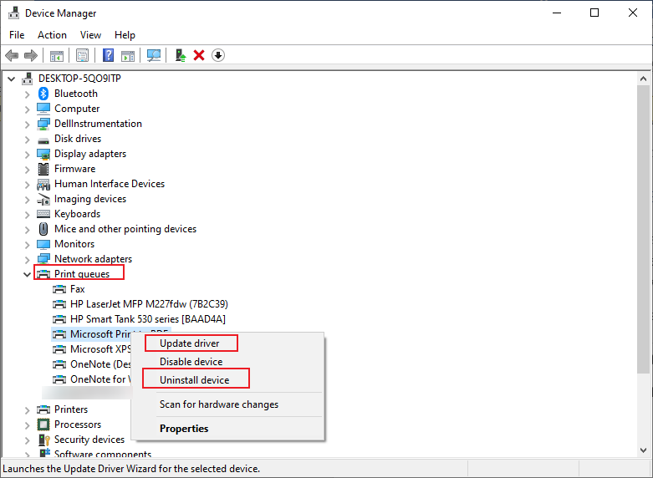Expand the Disk drives category

[x=27, y=140]
